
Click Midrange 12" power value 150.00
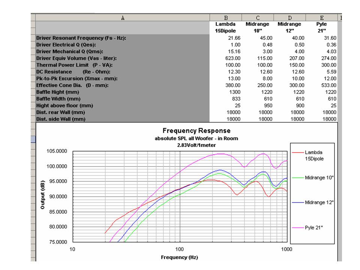(x=297, y=65)
